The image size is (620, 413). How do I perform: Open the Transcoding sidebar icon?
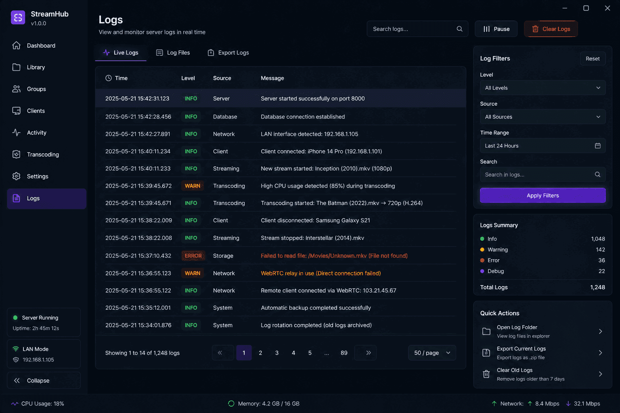(x=16, y=154)
